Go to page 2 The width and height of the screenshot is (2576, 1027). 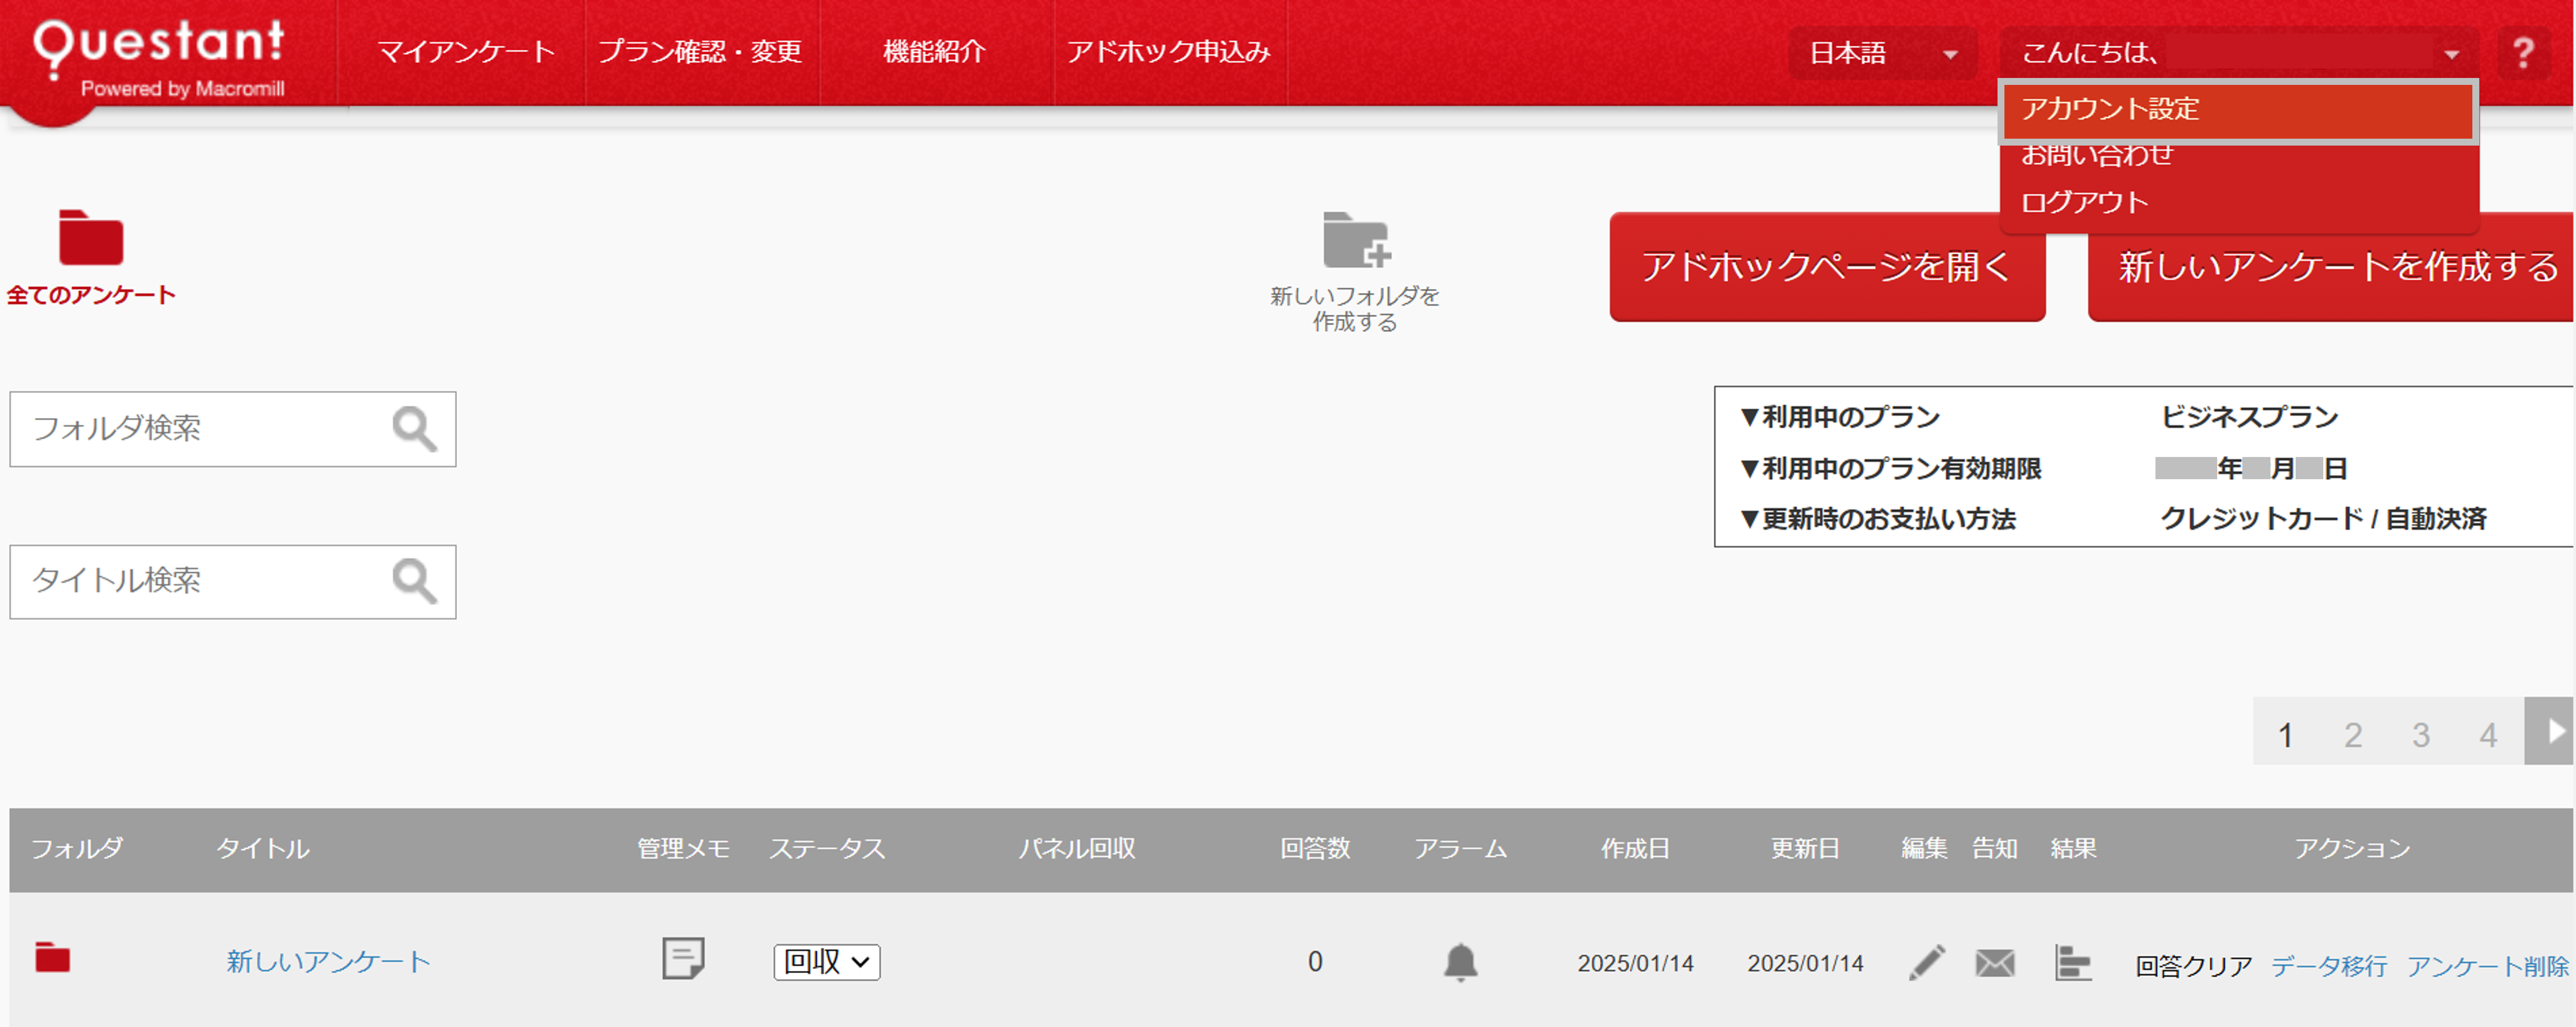(x=2353, y=735)
